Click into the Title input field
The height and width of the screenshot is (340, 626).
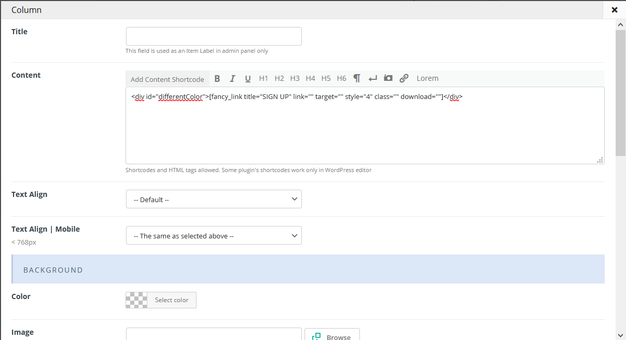coord(214,36)
